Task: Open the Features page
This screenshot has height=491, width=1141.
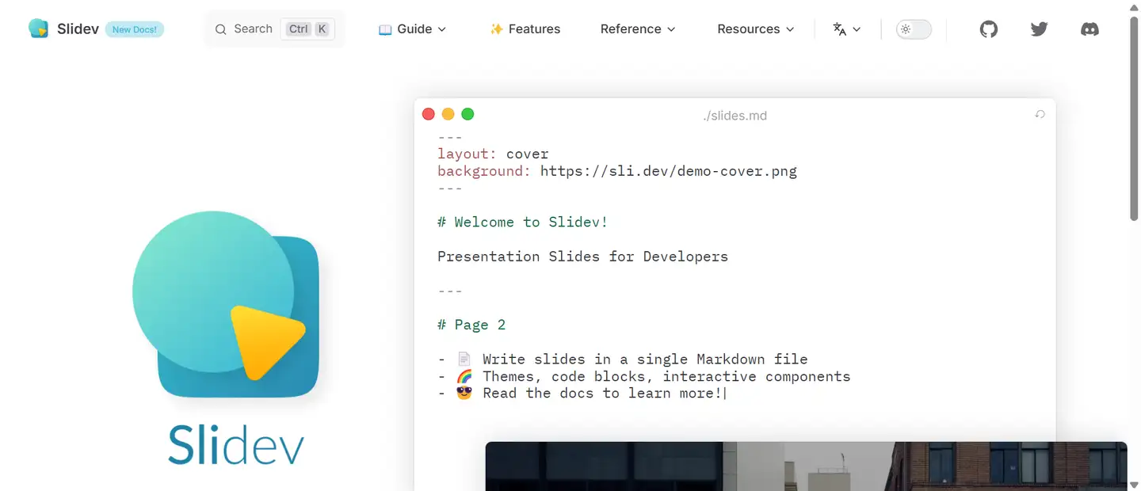Action: (525, 29)
